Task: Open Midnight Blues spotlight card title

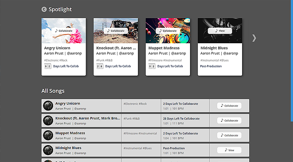Action: 214,48
